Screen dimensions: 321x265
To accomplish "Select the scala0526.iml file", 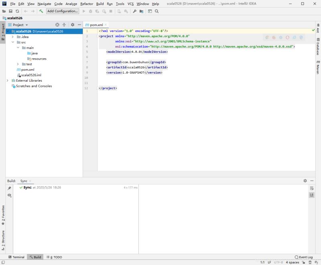I will [31, 75].
